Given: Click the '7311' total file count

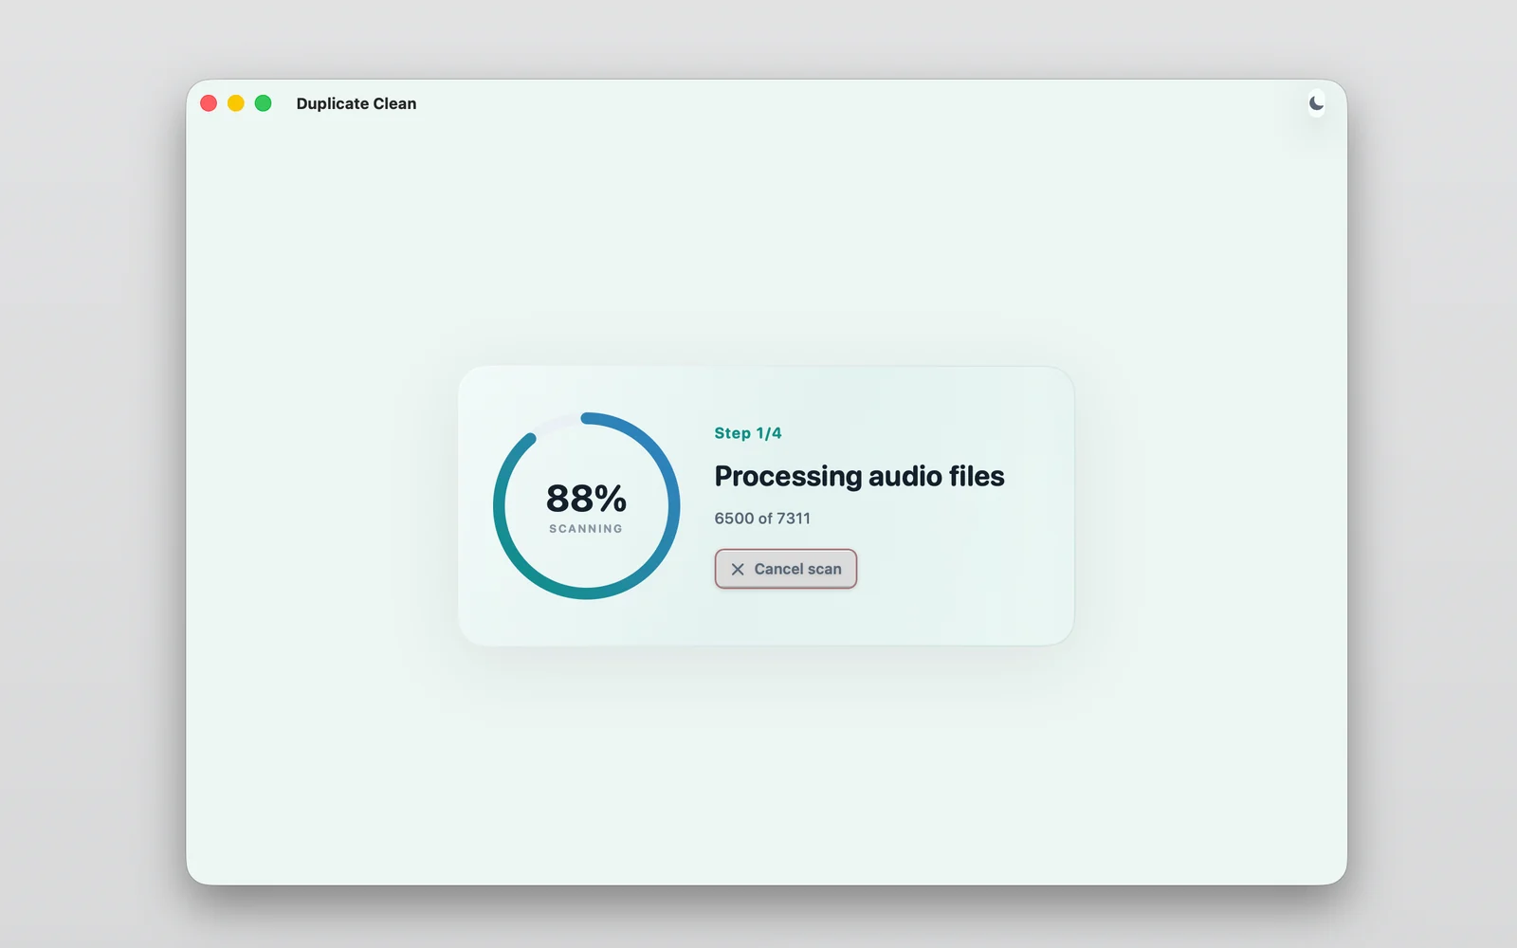Looking at the screenshot, I should tap(794, 519).
